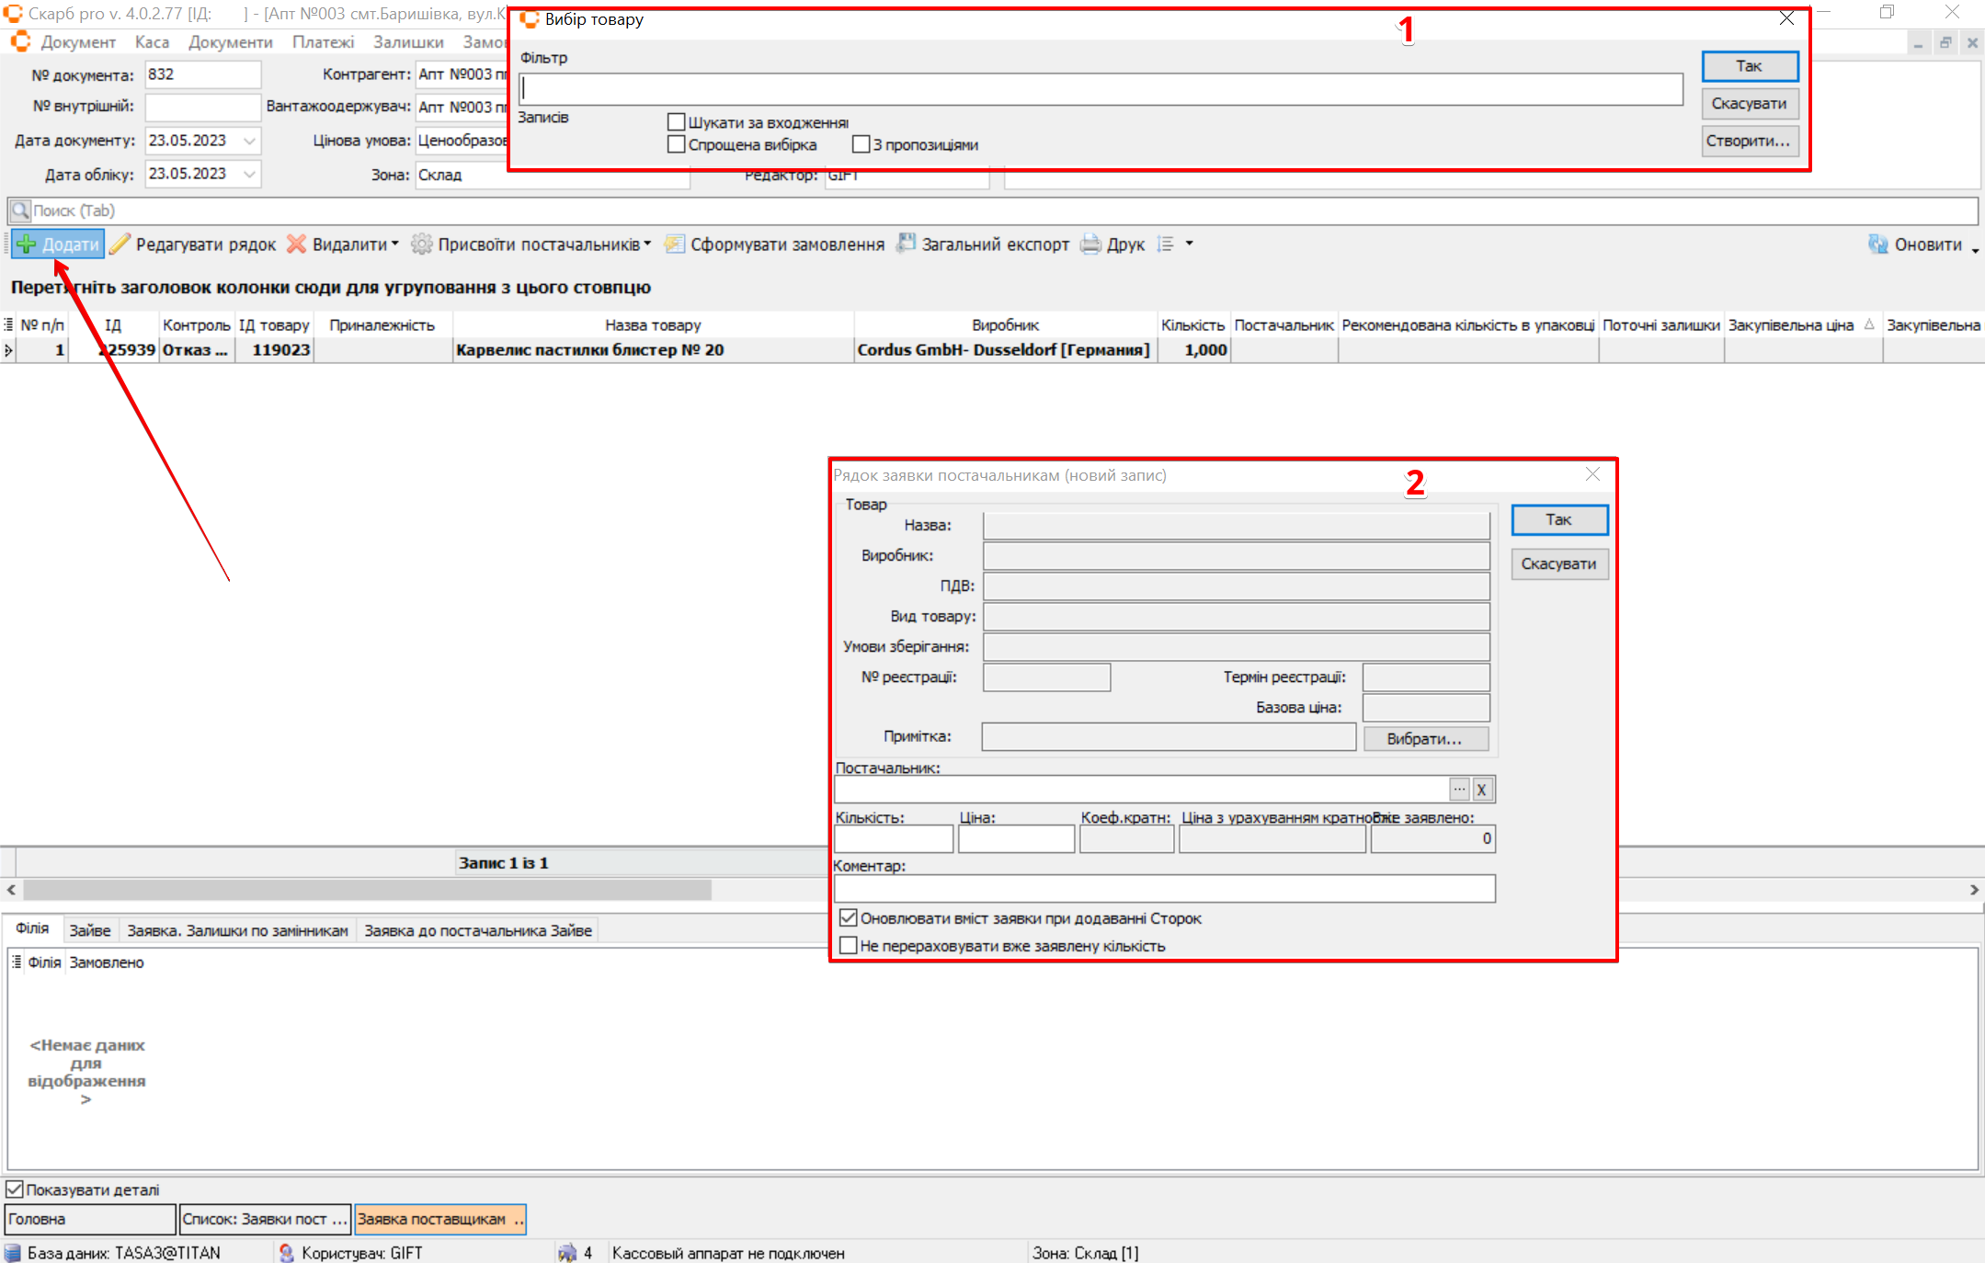This screenshot has width=1985, height=1263.
Task: Click the red X Видалити icon
Action: tap(296, 245)
